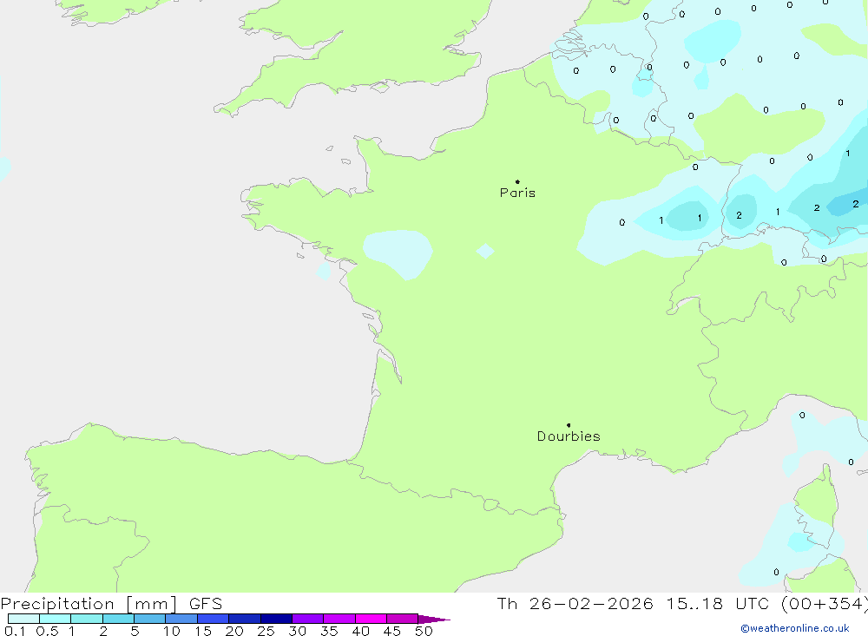Image resolution: width=868 pixels, height=636 pixels.
Task: Pick the violet swatch between 30 and 35
Action: pyautogui.click(x=307, y=619)
